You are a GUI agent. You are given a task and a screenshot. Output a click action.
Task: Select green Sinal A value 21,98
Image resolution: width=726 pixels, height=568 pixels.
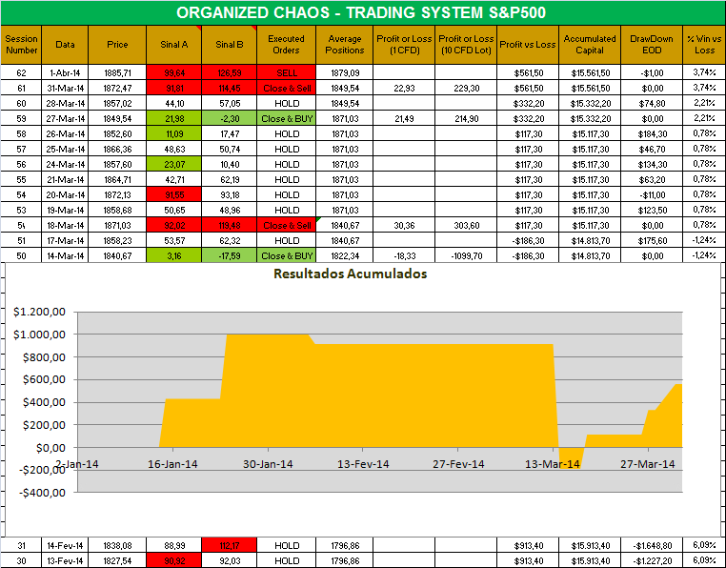pyautogui.click(x=174, y=118)
